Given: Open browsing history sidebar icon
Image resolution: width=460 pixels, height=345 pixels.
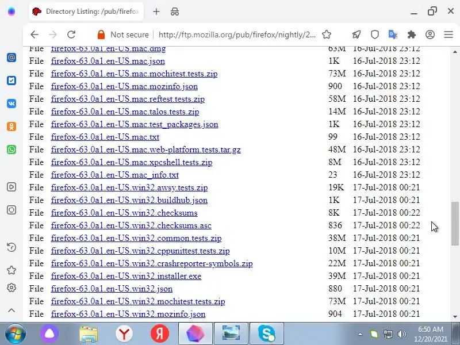Looking at the screenshot, I should (11, 247).
